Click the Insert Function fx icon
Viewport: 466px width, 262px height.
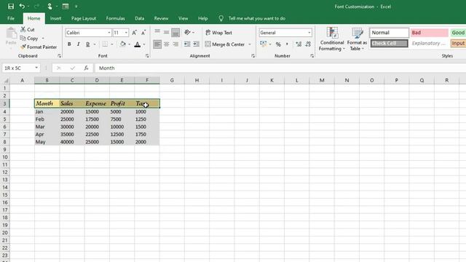click(x=86, y=68)
